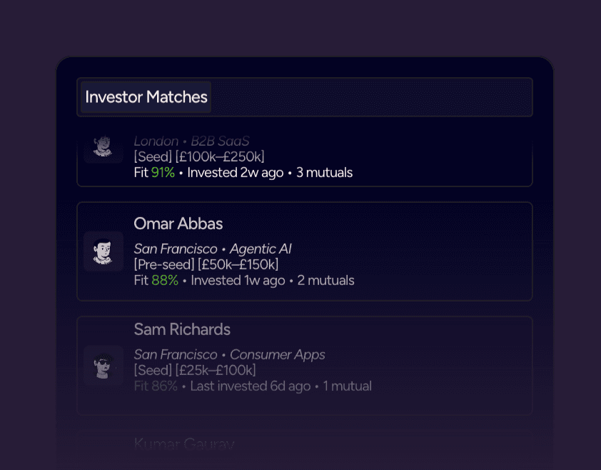View Omar Abbas's 2 mutuals
Viewport: 601px width, 470px height.
pos(325,280)
